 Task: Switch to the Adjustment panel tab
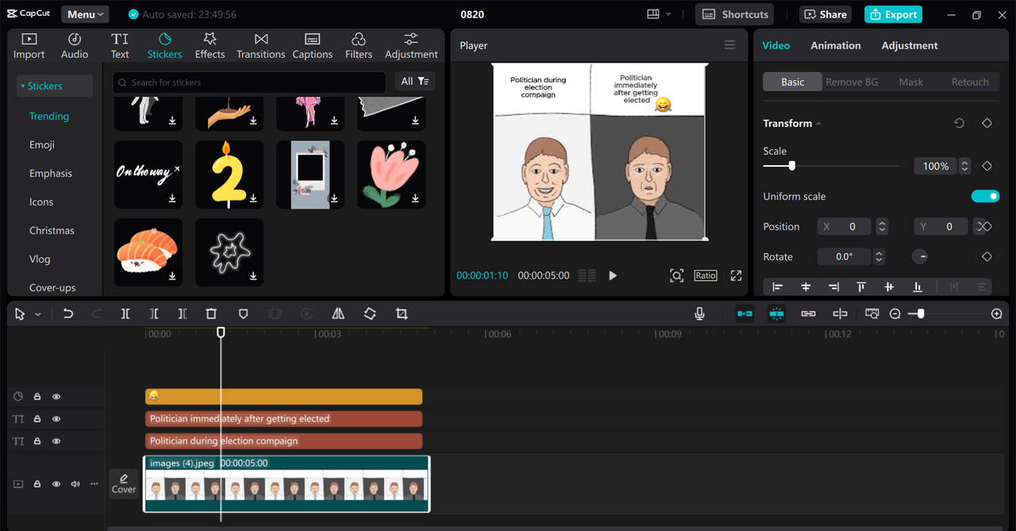(x=910, y=45)
